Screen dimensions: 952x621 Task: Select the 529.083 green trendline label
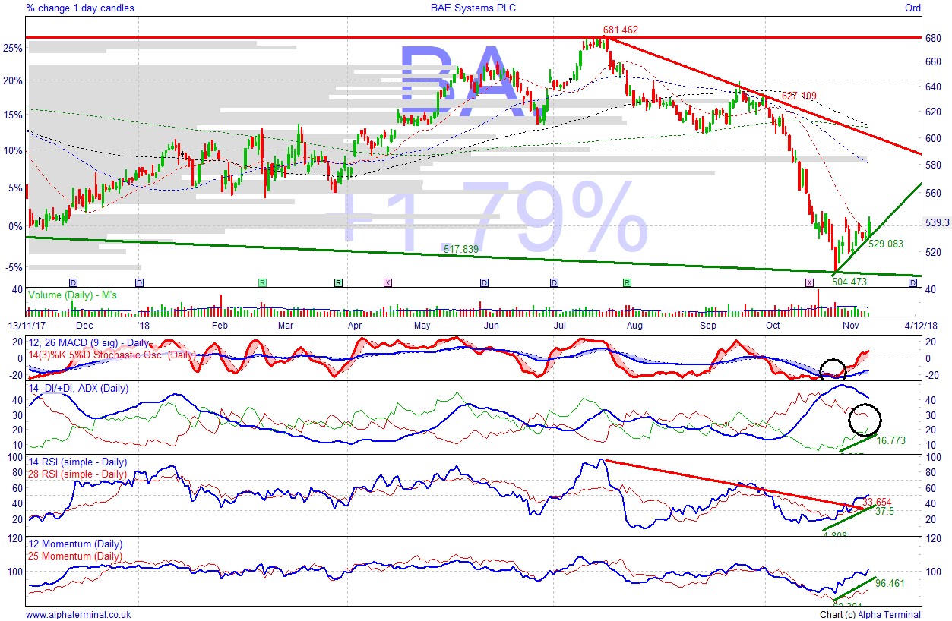click(x=886, y=244)
